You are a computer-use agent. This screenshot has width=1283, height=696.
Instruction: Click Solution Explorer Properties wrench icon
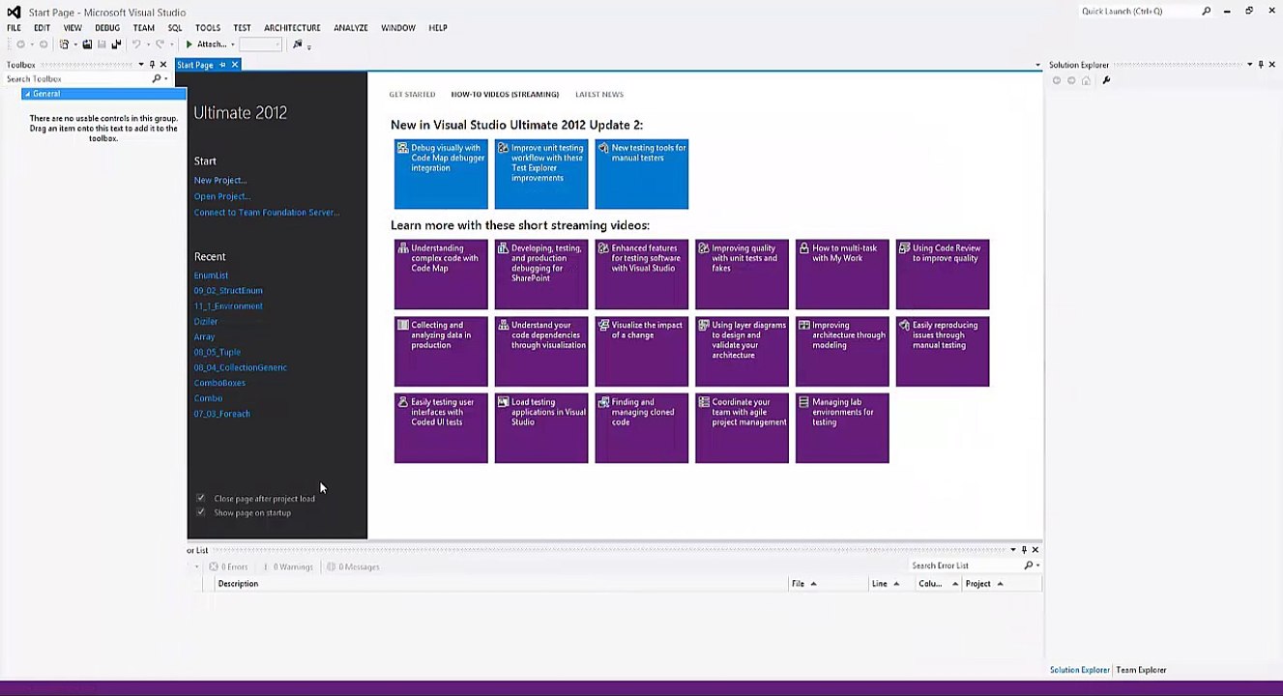tap(1106, 80)
